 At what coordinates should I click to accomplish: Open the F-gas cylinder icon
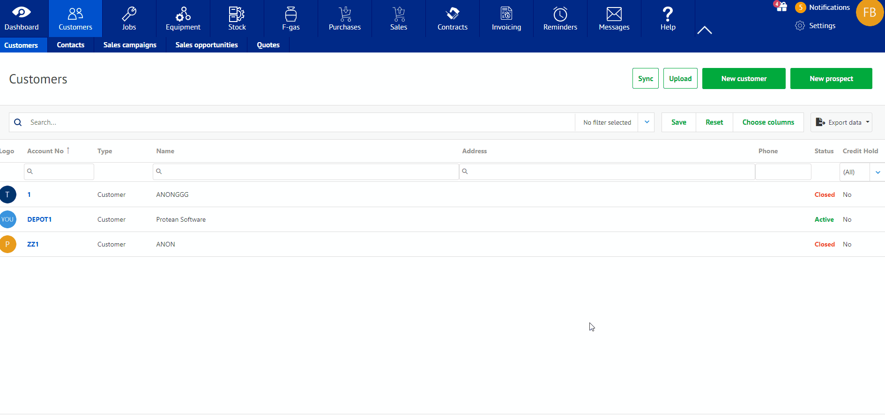coord(291,14)
